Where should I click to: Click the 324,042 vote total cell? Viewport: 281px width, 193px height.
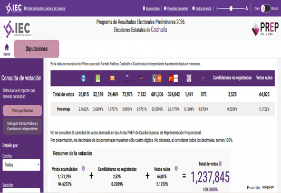[x=173, y=94]
